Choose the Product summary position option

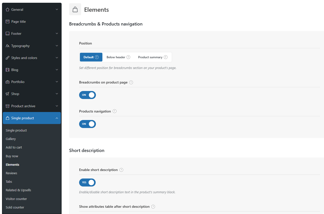tap(150, 57)
